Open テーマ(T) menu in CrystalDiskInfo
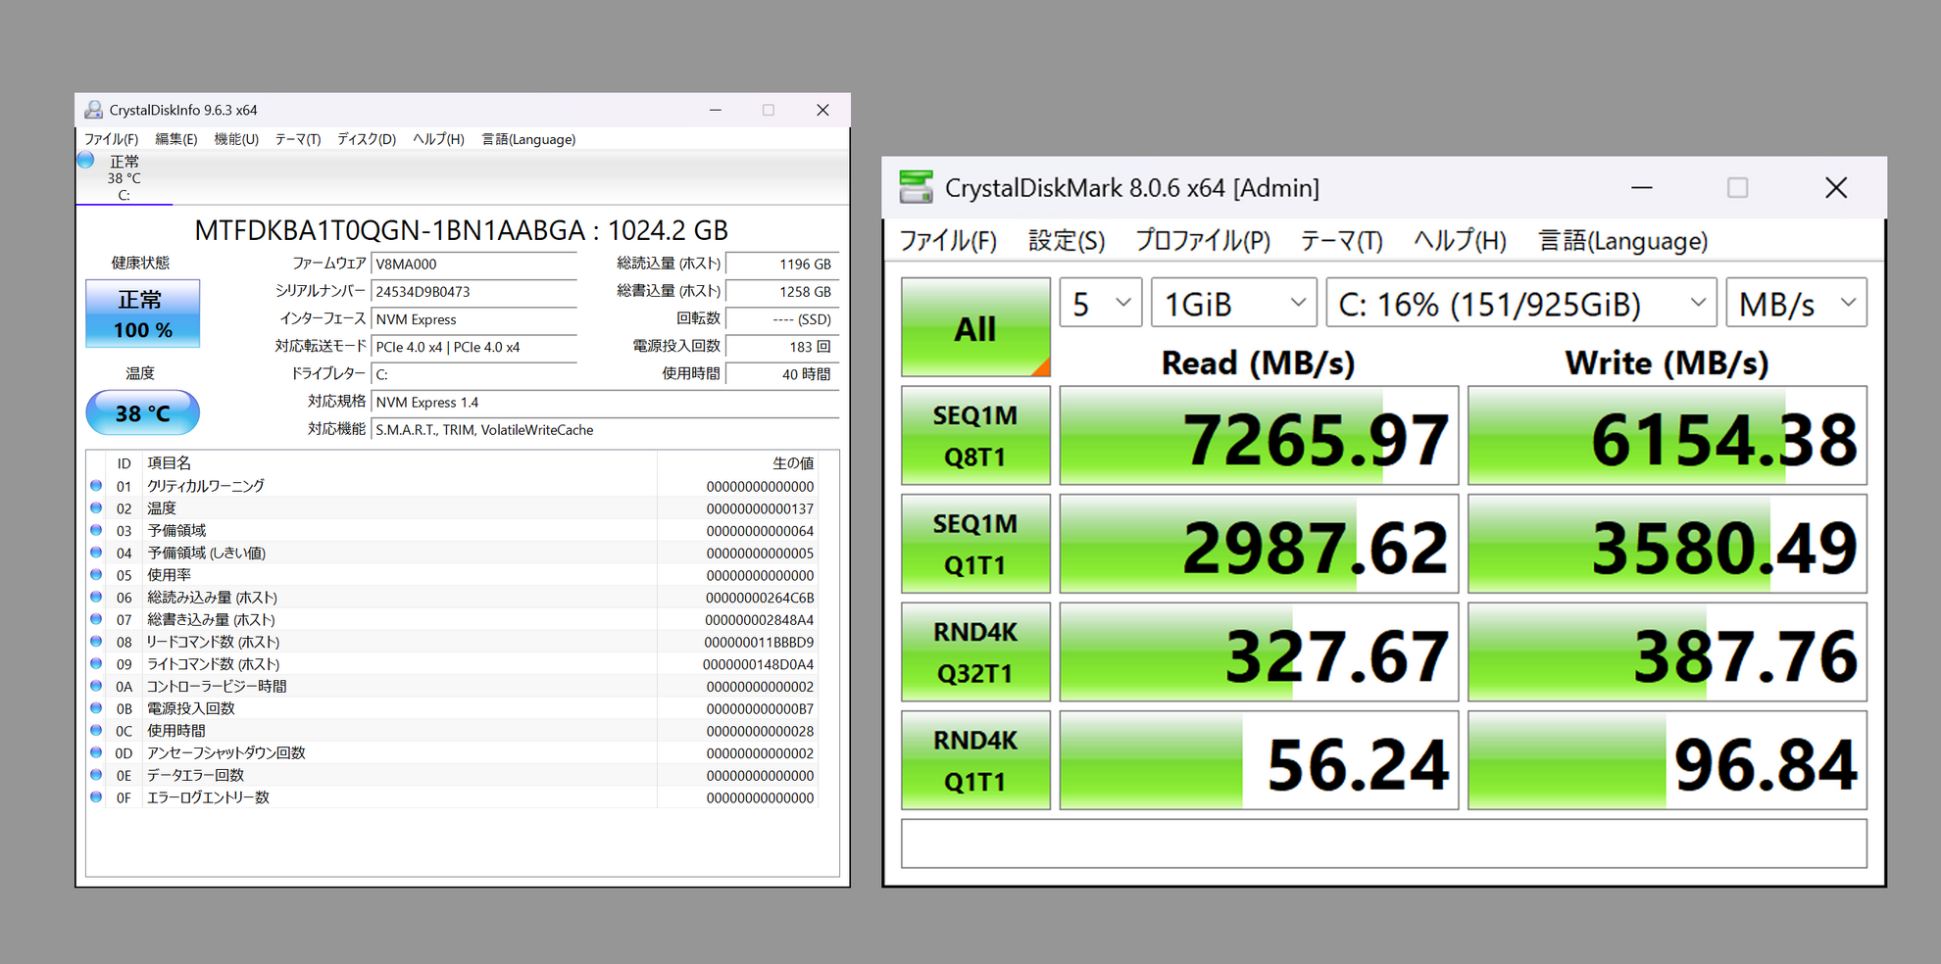The height and width of the screenshot is (964, 1941). click(298, 139)
